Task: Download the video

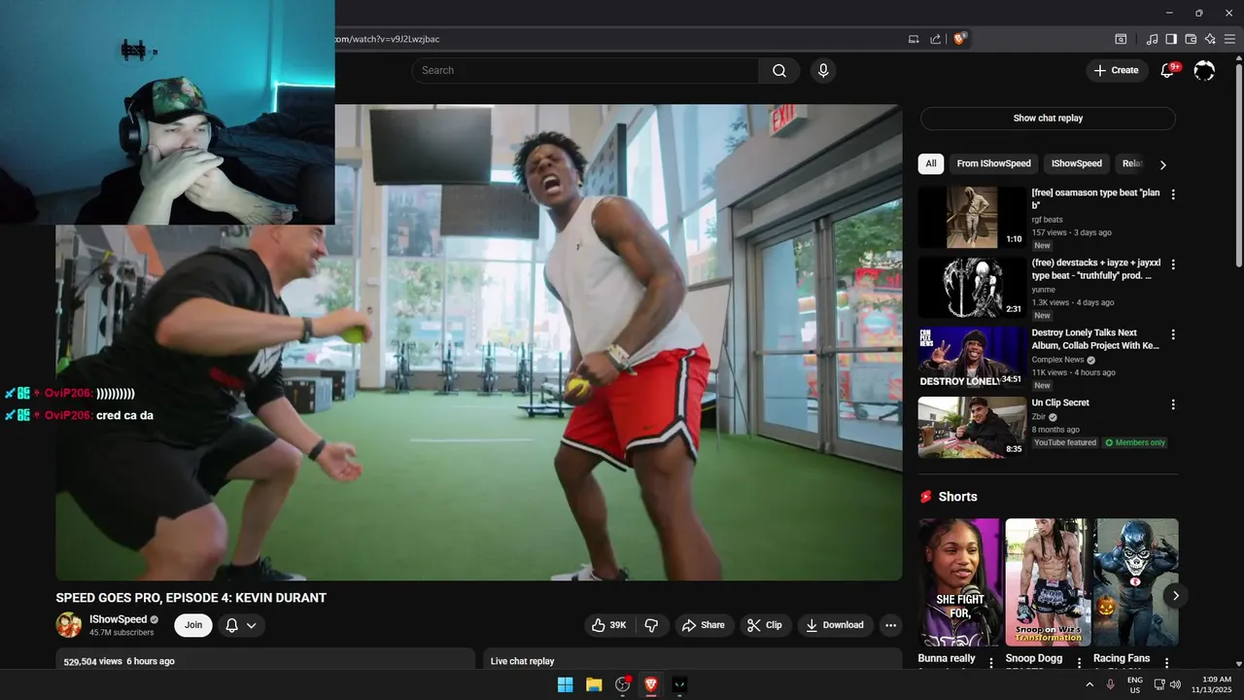Action: coord(835,625)
